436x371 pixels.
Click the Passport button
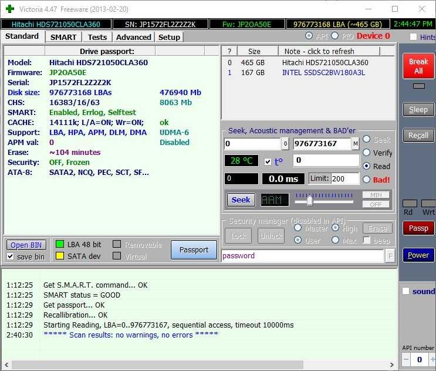coord(194,249)
